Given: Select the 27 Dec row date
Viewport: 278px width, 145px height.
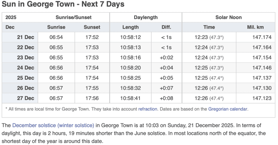Looking at the screenshot, I should (x=25, y=98).
